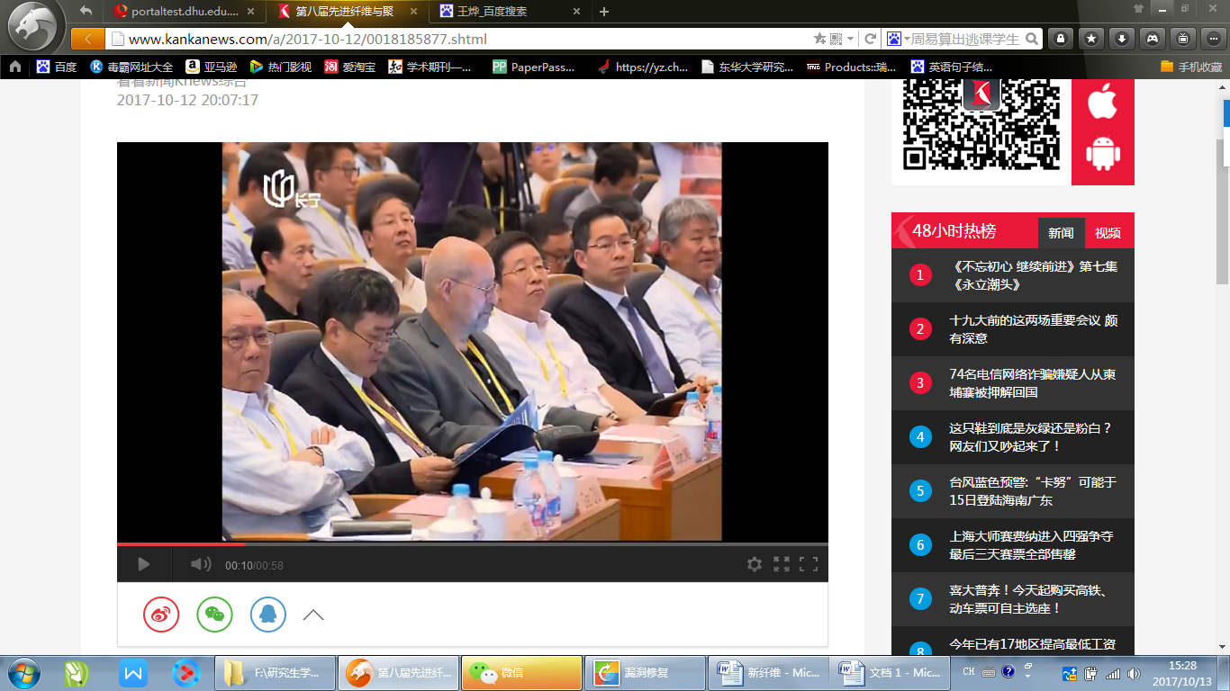Screen dimensions: 1230x691
Task: Mute the video player volume
Action: [200, 564]
